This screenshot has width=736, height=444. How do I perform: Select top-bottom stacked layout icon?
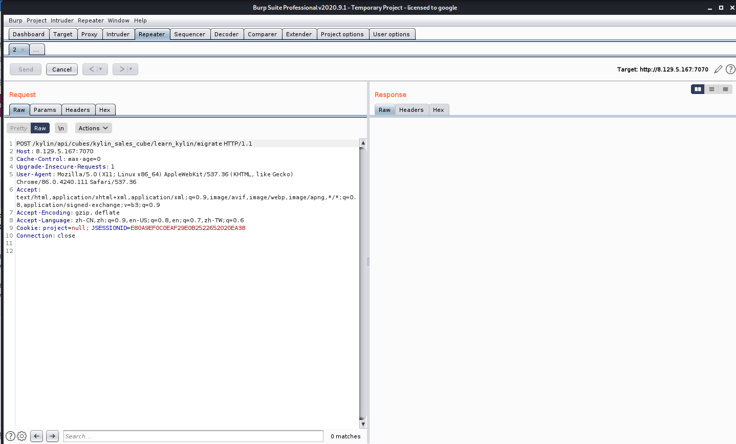(x=711, y=89)
